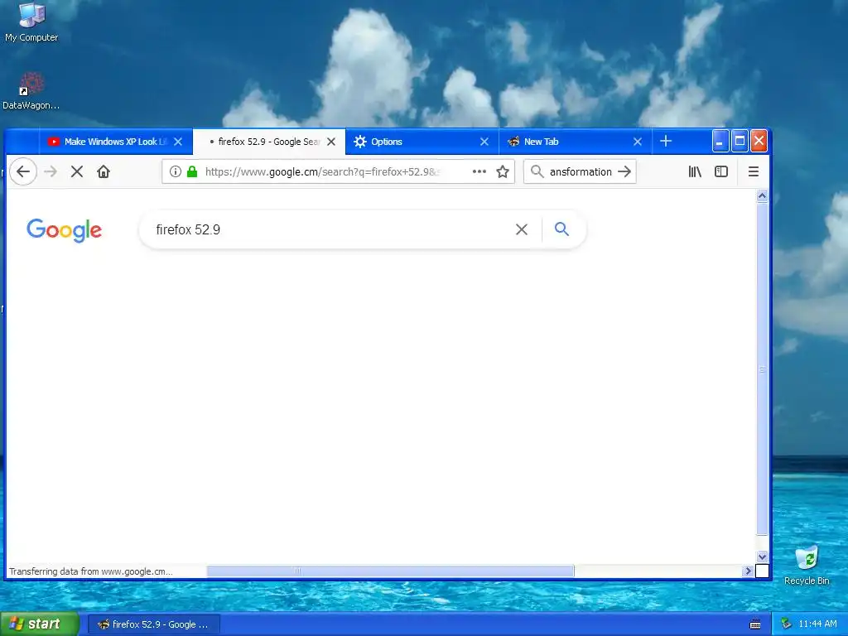Click the 11:44 AM taskbar clock
The width and height of the screenshot is (848, 636).
(x=817, y=624)
